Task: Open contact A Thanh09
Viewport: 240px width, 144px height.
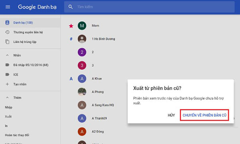Action: (99, 118)
